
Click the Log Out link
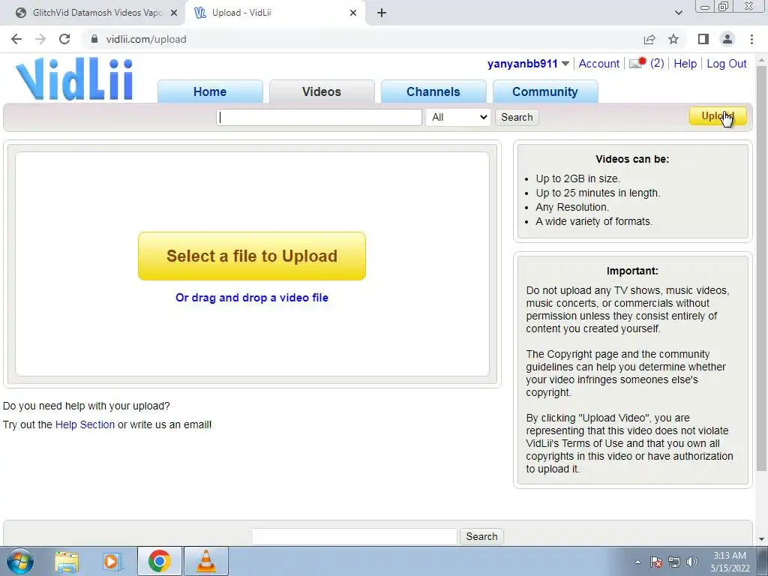[x=726, y=64]
